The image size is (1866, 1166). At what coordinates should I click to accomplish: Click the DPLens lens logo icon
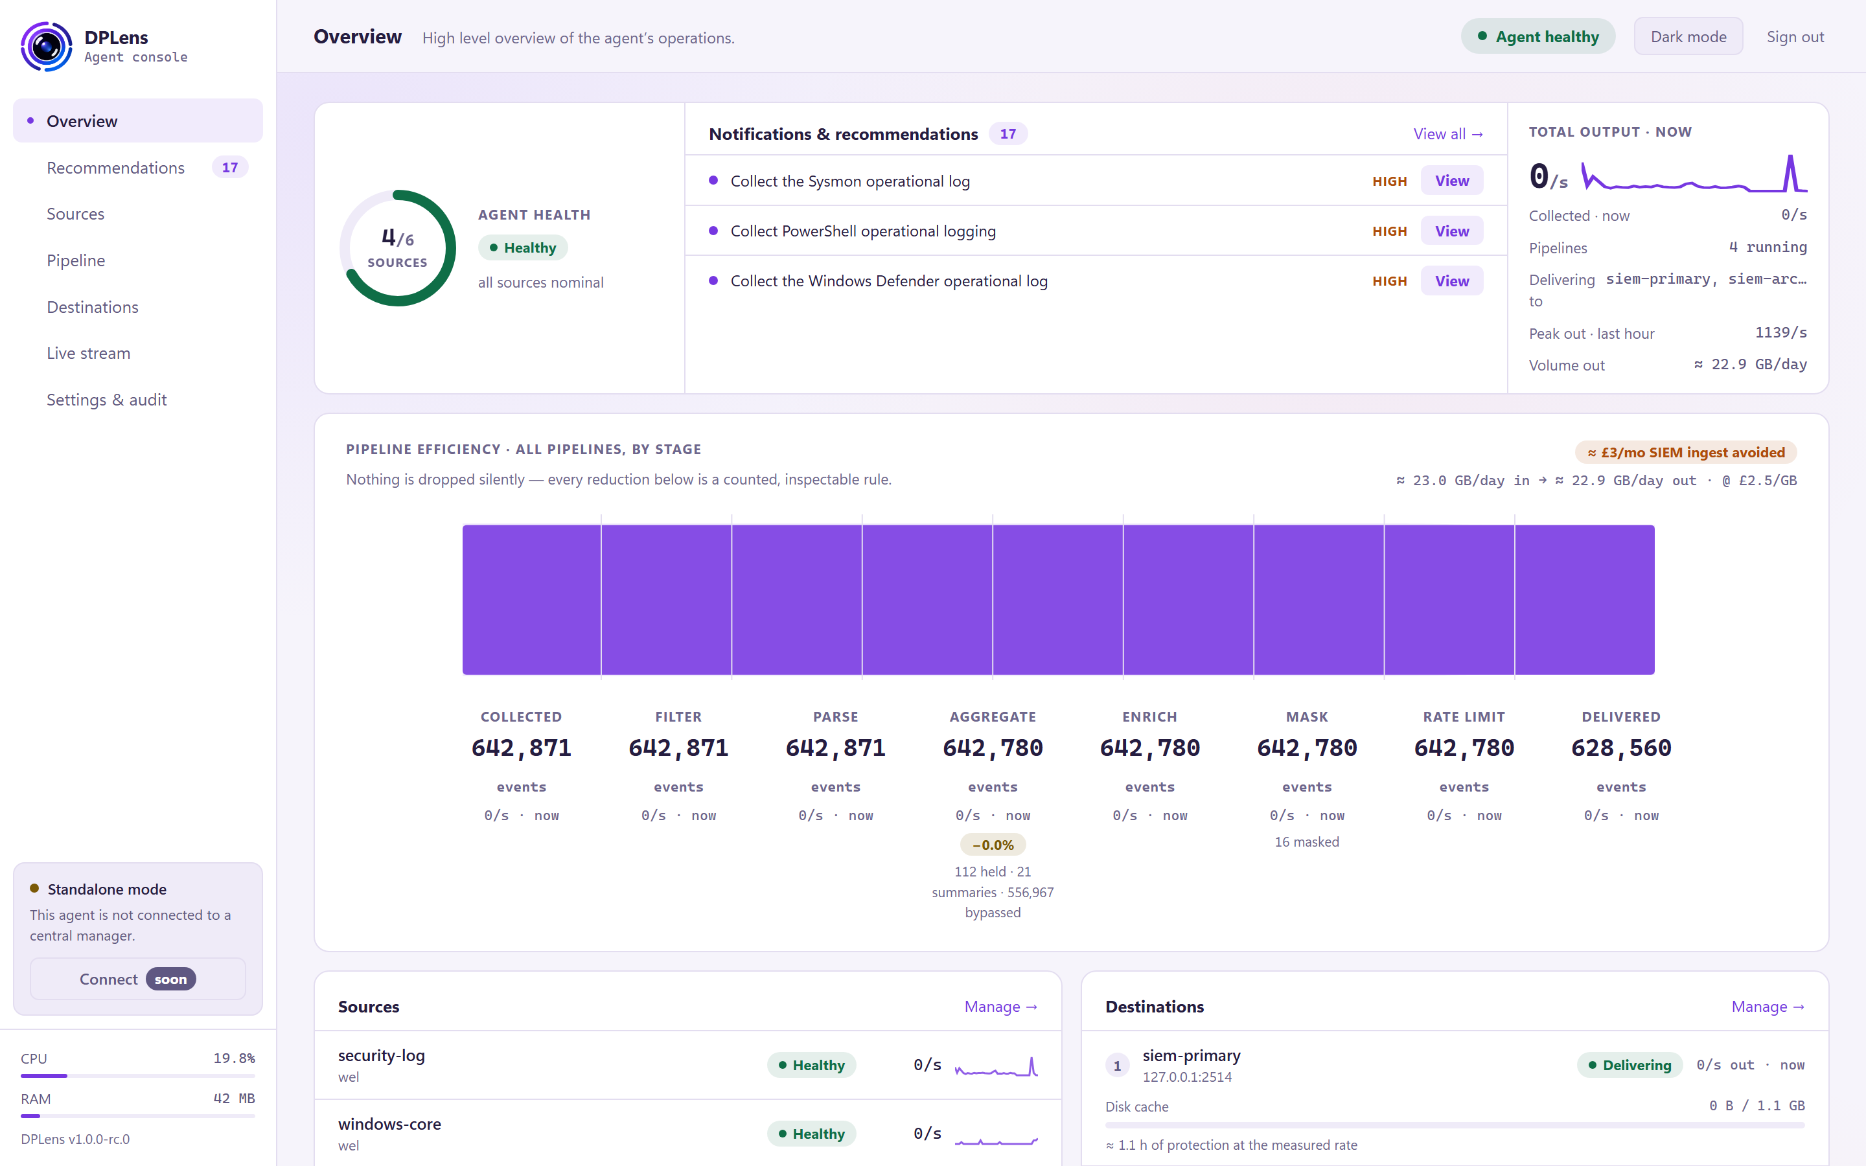pos(46,46)
